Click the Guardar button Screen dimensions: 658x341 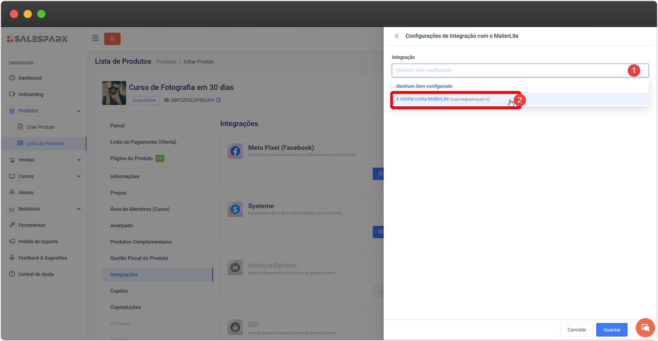pos(612,330)
